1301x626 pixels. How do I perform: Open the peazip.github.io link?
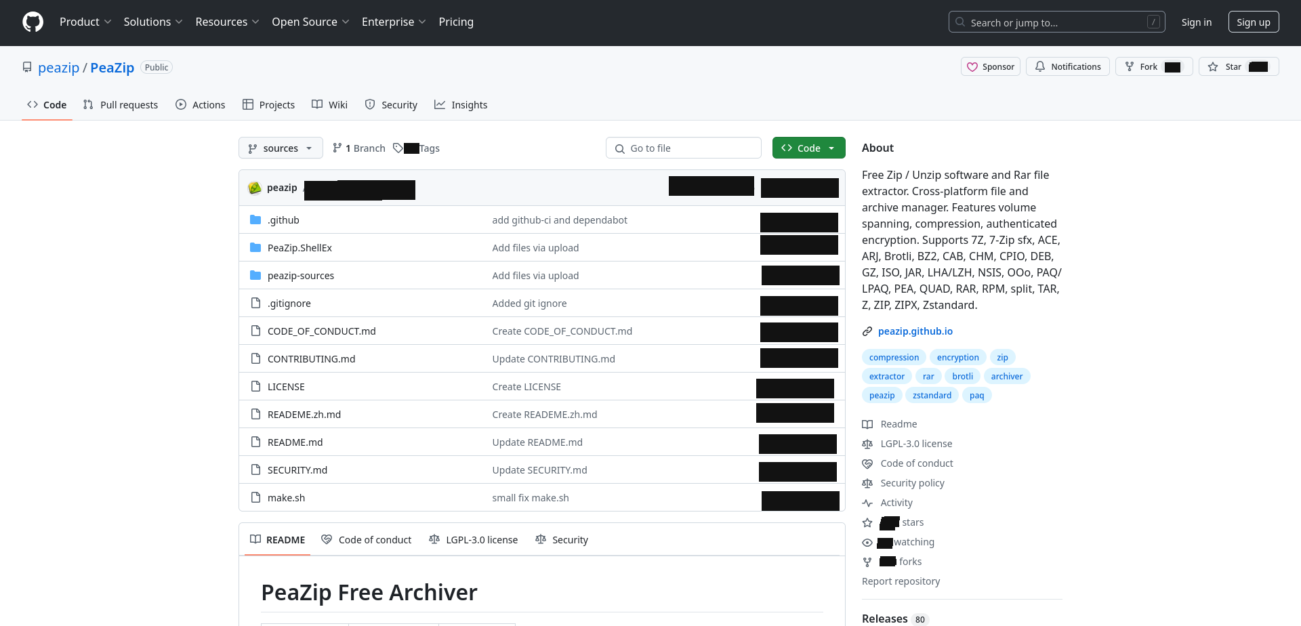point(915,331)
